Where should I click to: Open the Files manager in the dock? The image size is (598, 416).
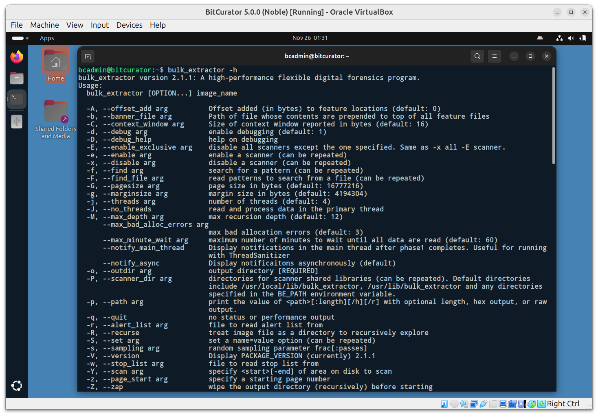(x=17, y=78)
